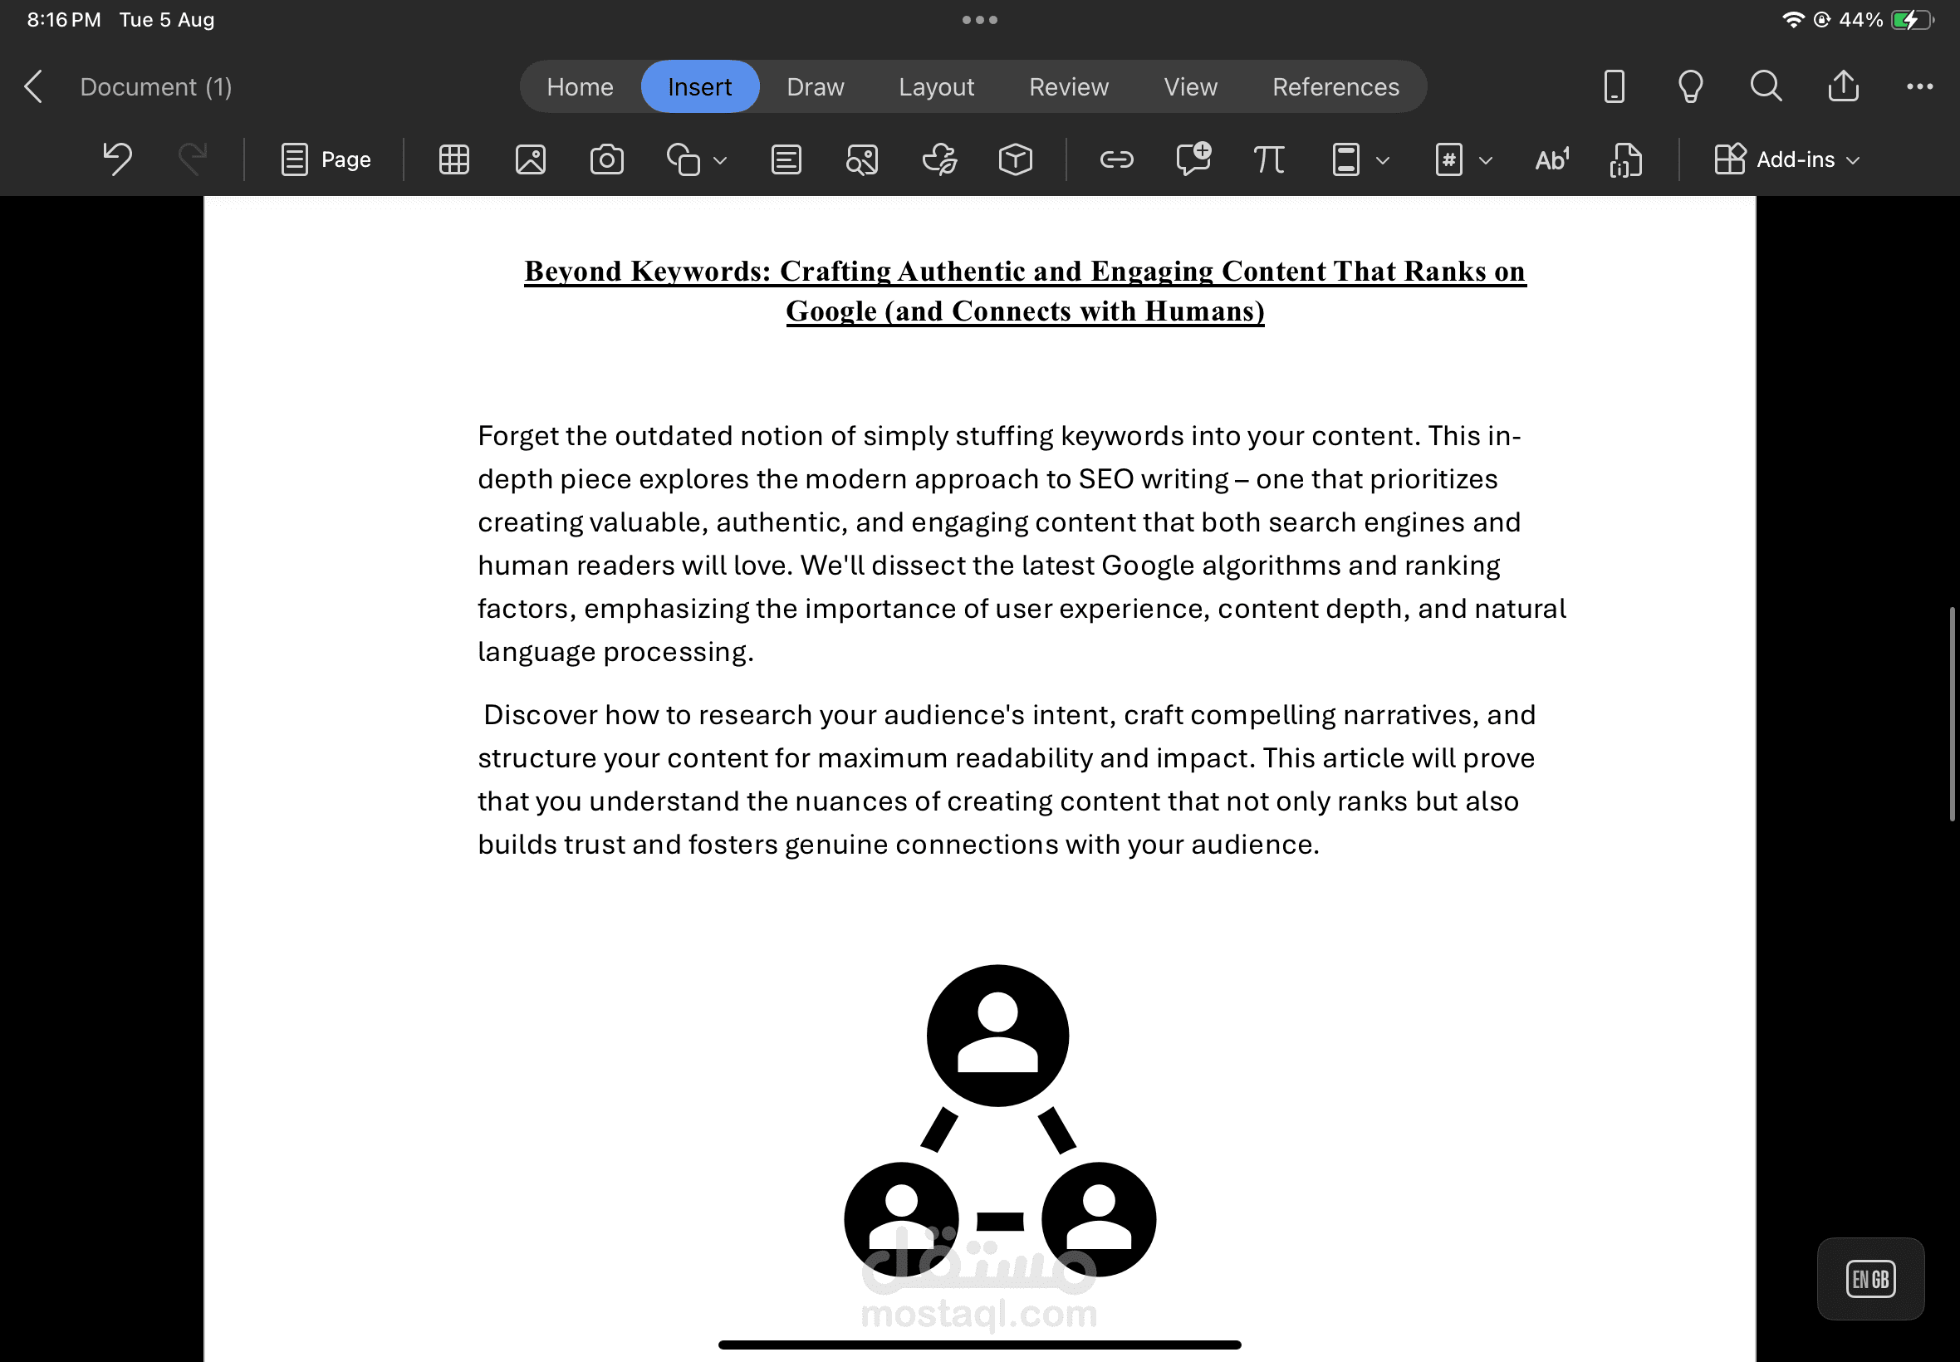This screenshot has width=1960, height=1362.
Task: Tap the paragraph starting 'Discover how to research'
Action: click(1007, 779)
